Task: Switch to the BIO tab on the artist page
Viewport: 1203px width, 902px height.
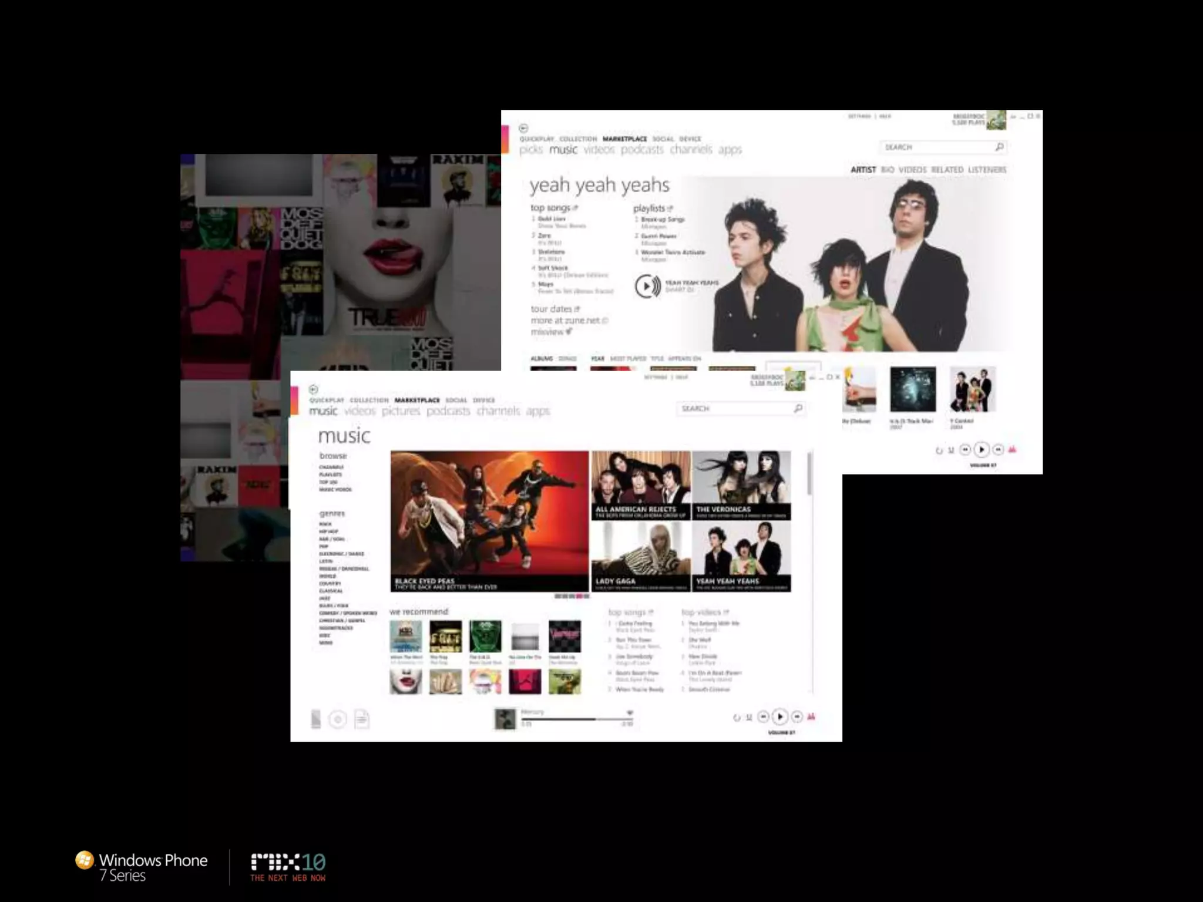Action: pos(888,170)
